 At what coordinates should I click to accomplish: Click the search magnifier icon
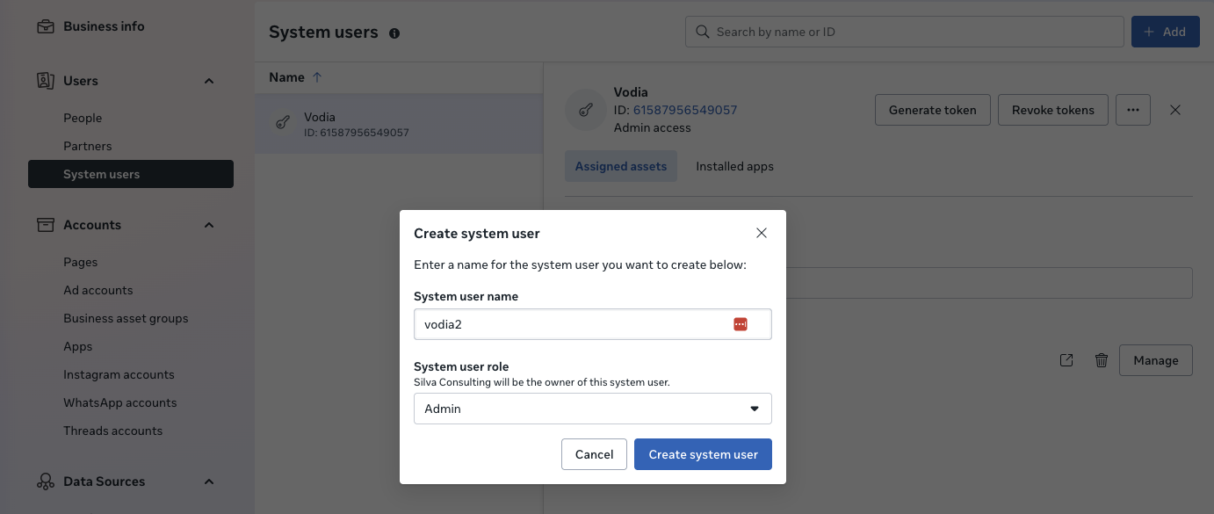(702, 31)
